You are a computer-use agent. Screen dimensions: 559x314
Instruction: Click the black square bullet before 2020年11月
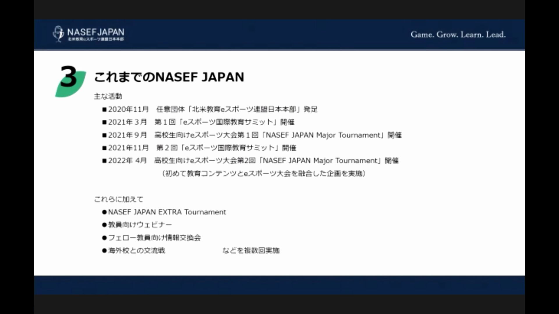click(x=104, y=110)
